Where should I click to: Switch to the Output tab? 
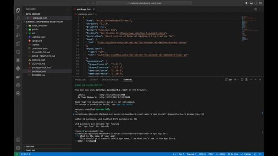pos(94,80)
